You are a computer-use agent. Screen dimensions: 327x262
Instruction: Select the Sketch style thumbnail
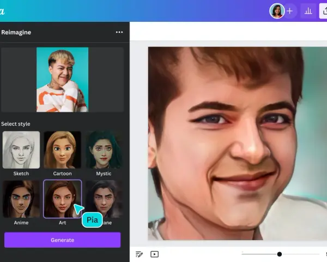[21, 150]
